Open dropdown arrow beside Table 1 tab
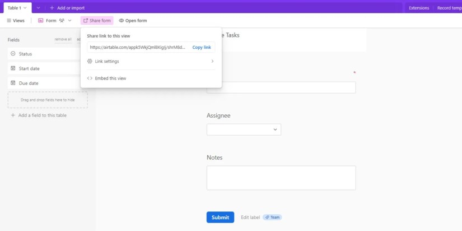The width and height of the screenshot is (462, 231). (x=38, y=8)
